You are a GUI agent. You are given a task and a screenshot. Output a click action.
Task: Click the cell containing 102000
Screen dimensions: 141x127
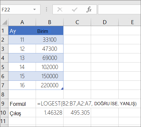coord(50,67)
